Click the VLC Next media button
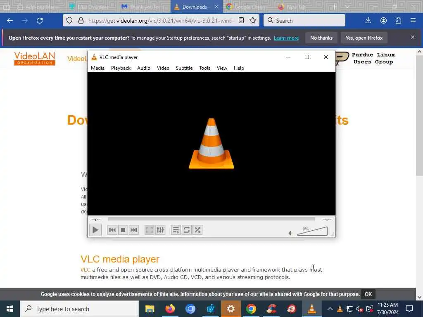 click(134, 230)
